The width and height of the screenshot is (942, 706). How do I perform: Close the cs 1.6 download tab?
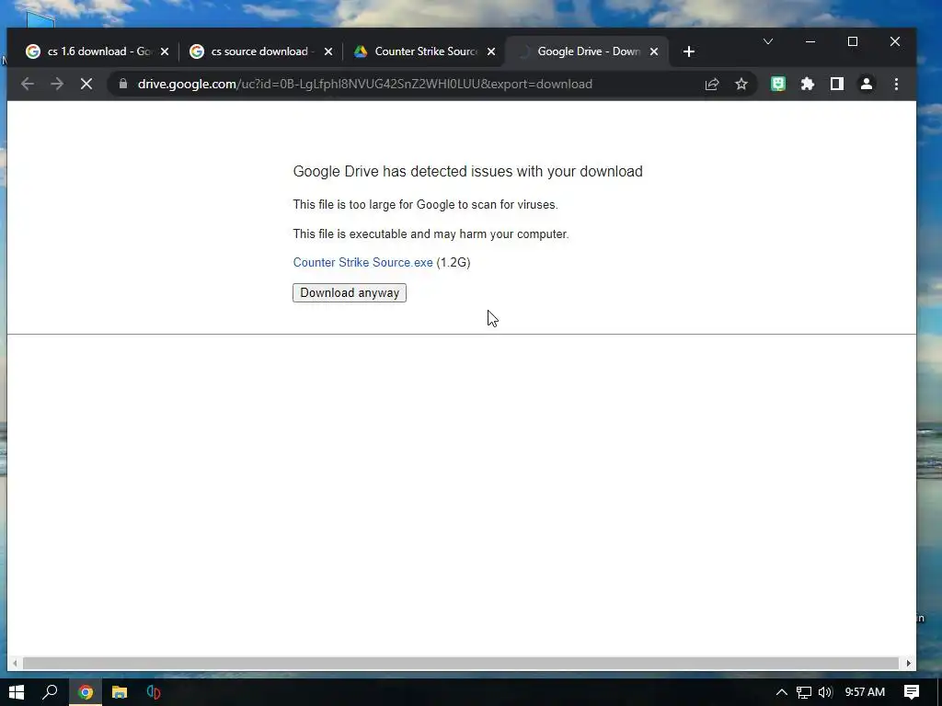pos(165,51)
